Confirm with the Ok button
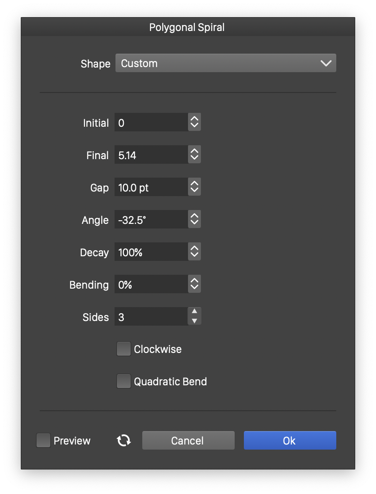This screenshot has width=376, height=494. [290, 440]
